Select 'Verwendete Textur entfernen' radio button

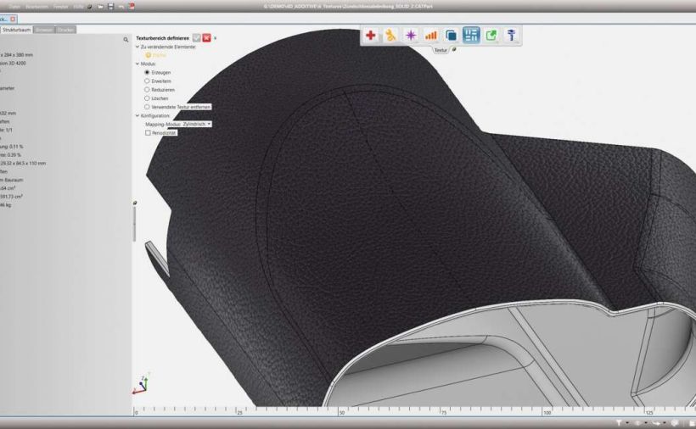click(x=147, y=107)
